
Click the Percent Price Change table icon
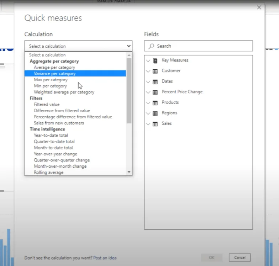pyautogui.click(x=155, y=92)
